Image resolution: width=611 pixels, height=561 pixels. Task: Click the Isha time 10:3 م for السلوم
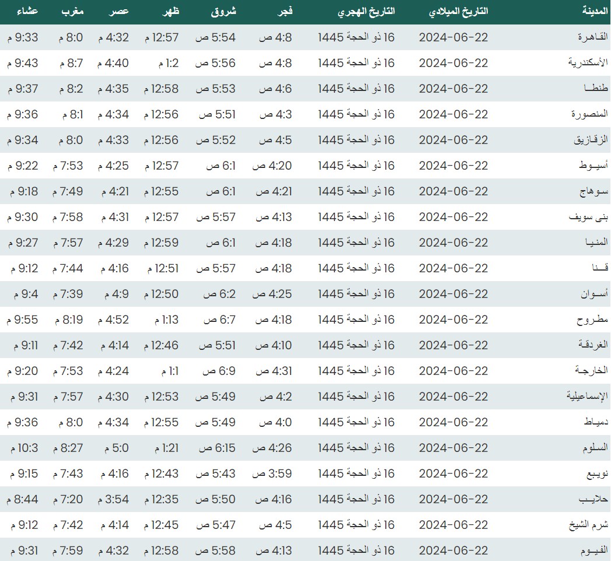pyautogui.click(x=23, y=448)
